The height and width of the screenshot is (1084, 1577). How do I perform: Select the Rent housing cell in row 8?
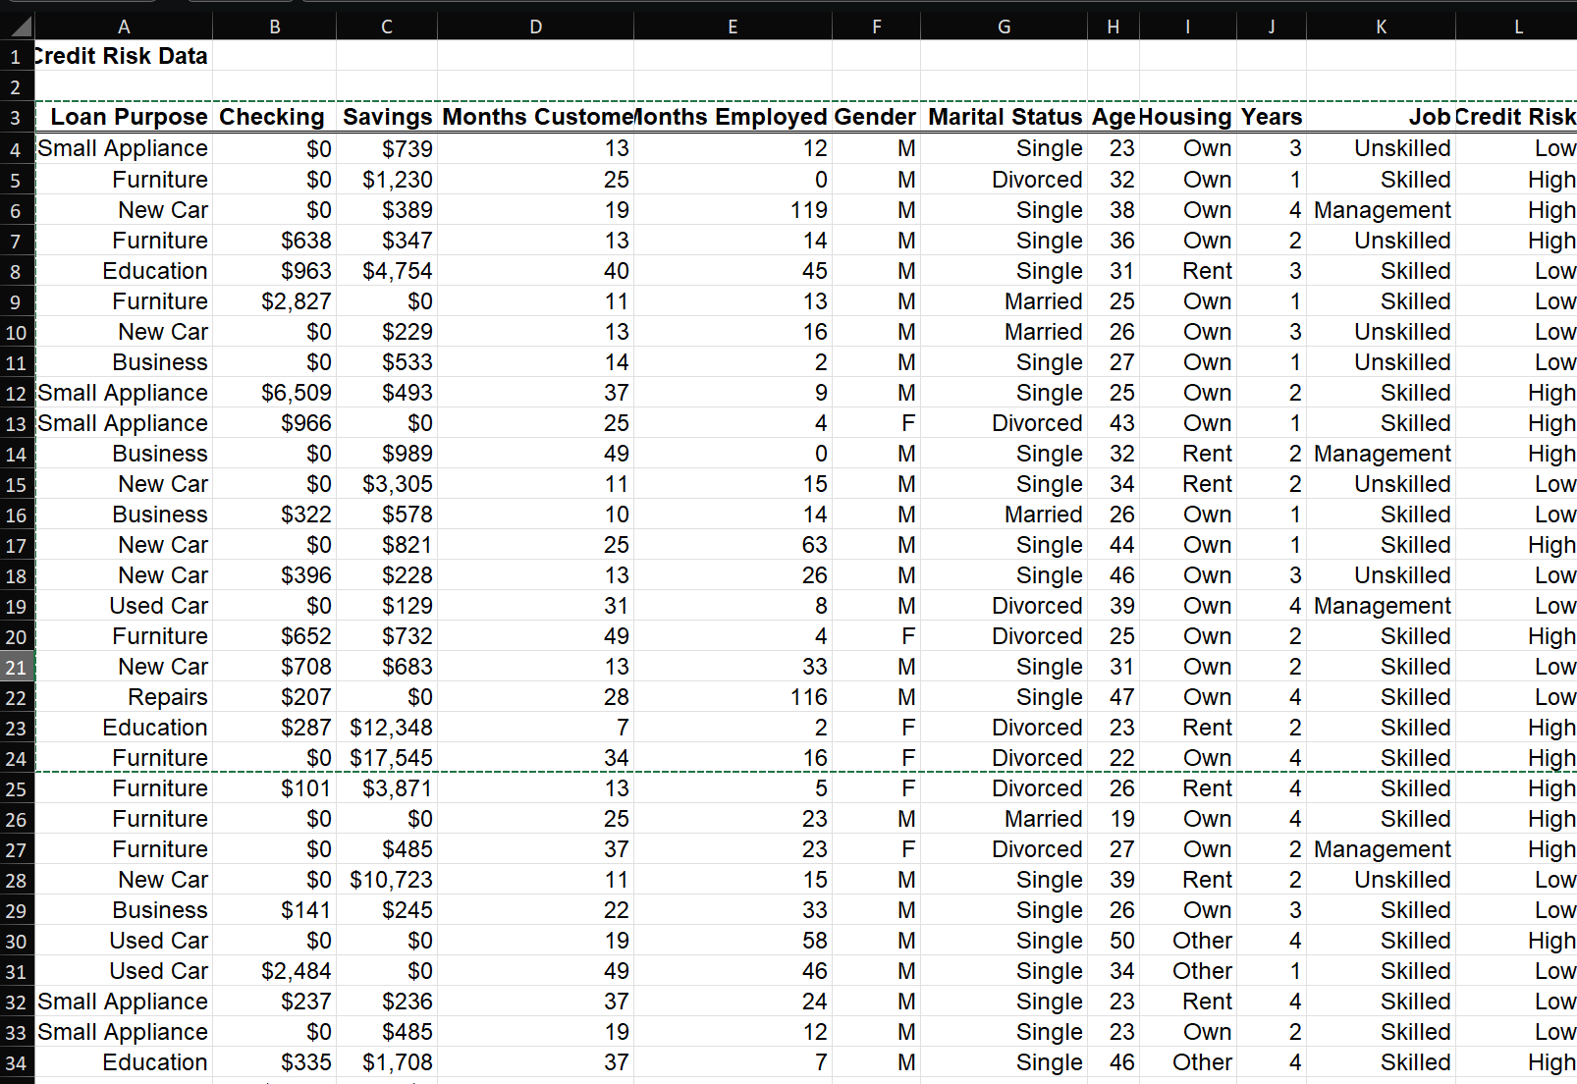tap(1206, 270)
